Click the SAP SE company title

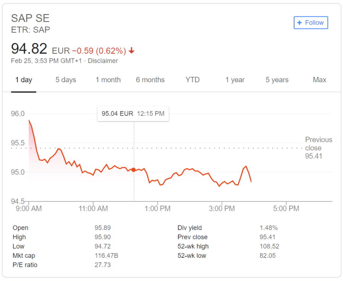(x=31, y=18)
